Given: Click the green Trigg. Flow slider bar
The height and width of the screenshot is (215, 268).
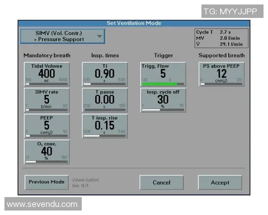Looking at the screenshot, I should point(159,84).
